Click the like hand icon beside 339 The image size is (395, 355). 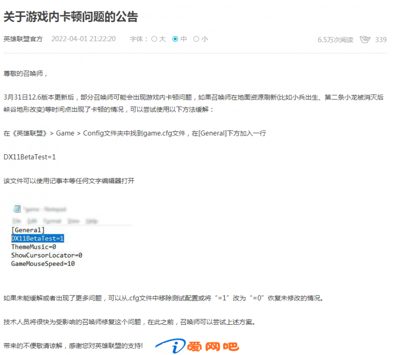point(365,39)
